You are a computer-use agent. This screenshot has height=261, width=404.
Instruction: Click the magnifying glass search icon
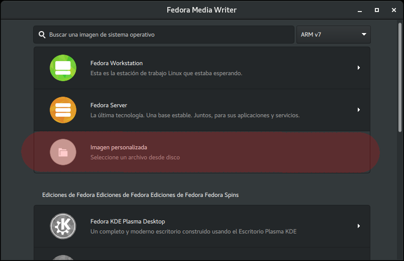click(42, 35)
